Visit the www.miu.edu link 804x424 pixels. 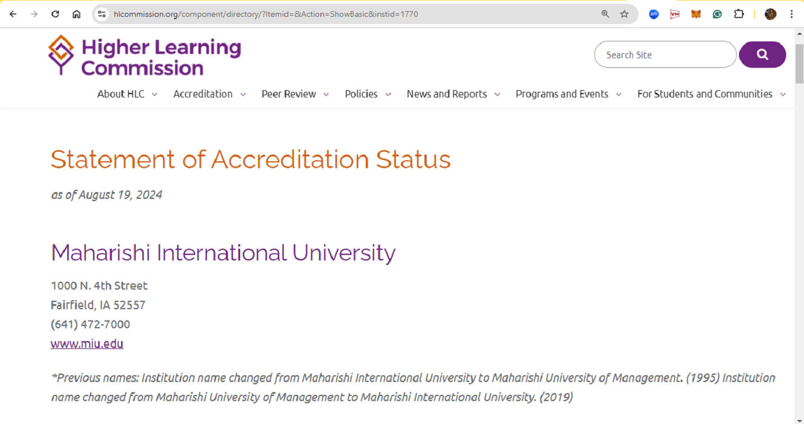[x=87, y=343]
